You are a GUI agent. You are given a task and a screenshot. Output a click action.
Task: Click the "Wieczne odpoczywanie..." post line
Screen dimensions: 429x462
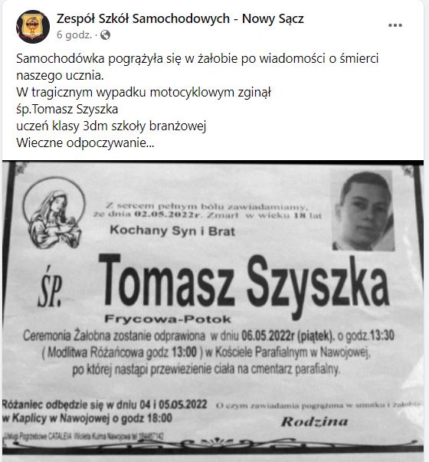coord(85,143)
